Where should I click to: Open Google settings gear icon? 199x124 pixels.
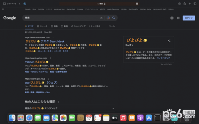[x=172, y=18]
